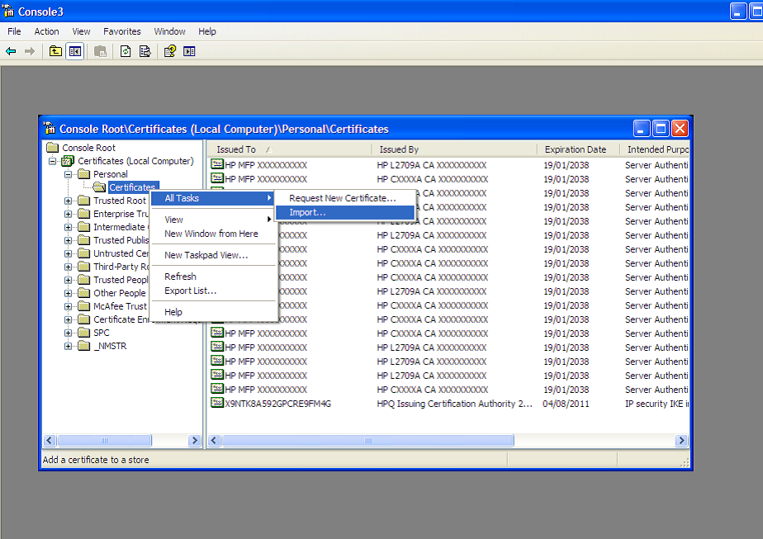The image size is (763, 539).
Task: Collapse Certificates (Local Computer) node
Action: click(53, 161)
